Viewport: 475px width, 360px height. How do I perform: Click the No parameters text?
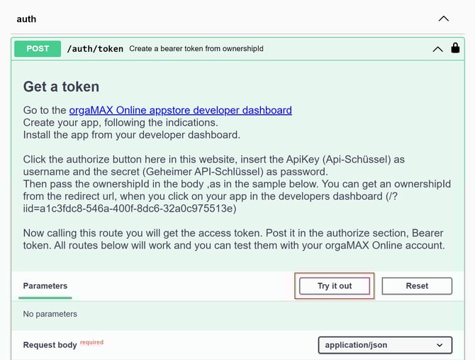50,314
